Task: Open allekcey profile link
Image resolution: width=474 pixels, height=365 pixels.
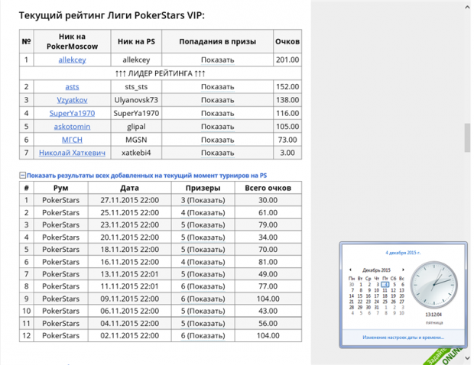Action: pyautogui.click(x=73, y=60)
